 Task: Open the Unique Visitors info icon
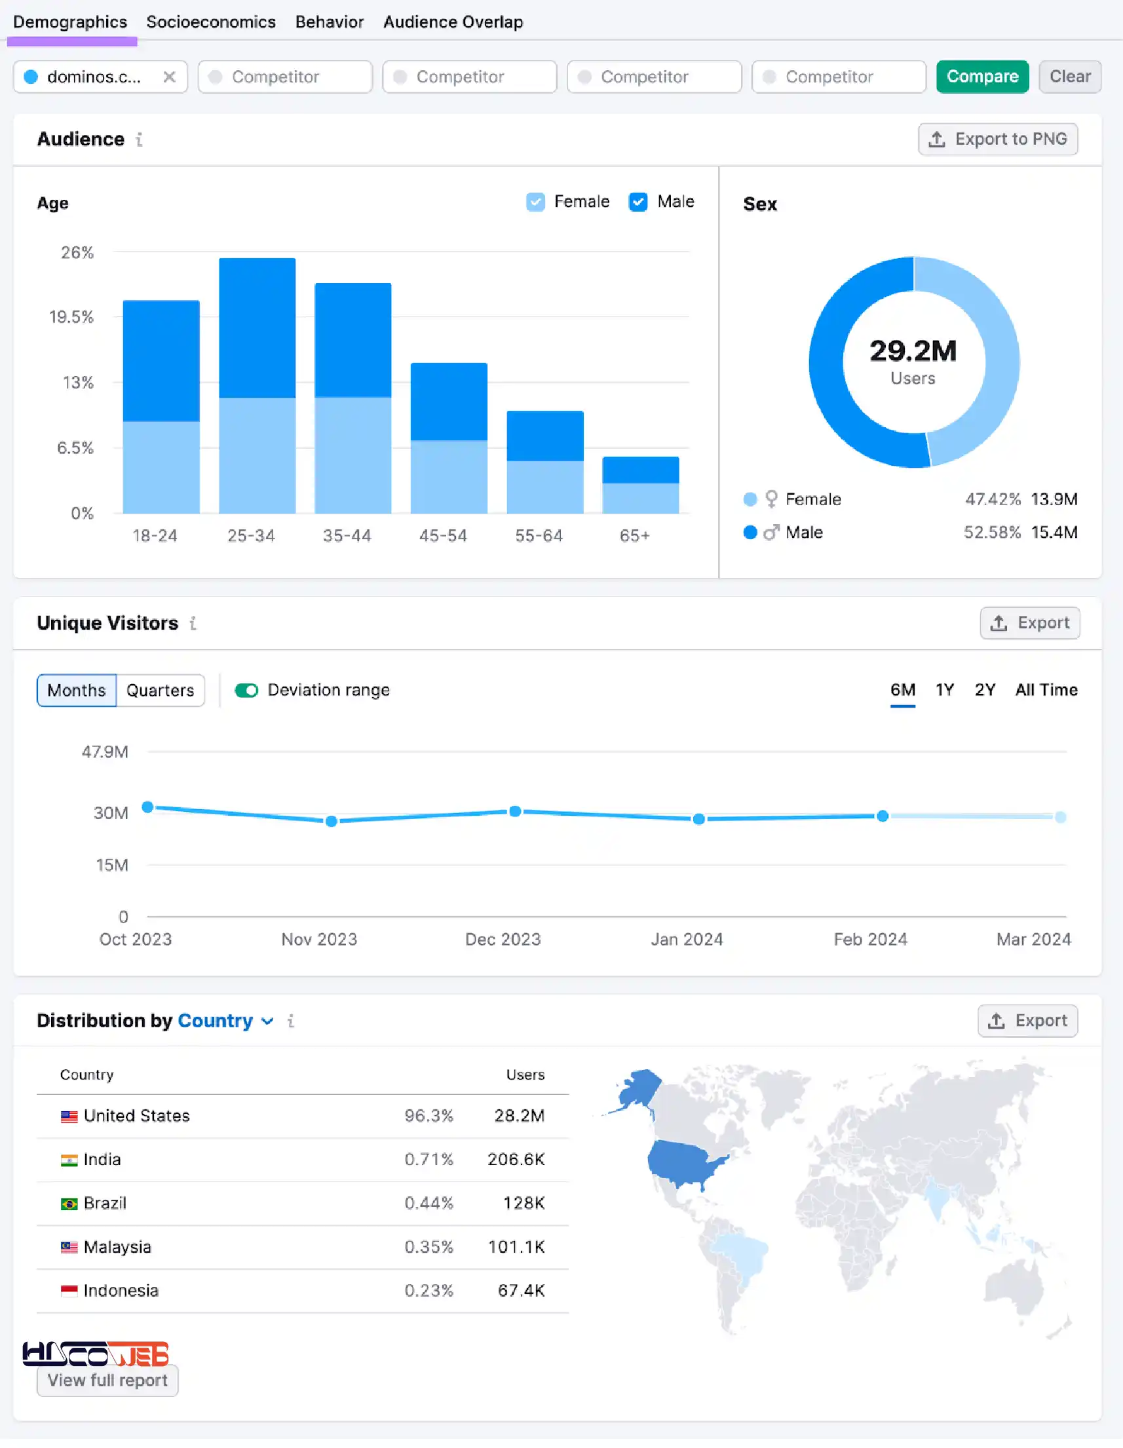point(193,623)
